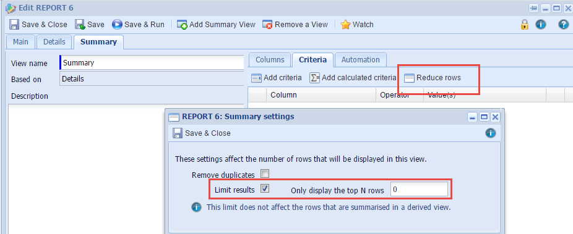Click the Save & Run play icon
Screen dimensions: 573x234
(117, 25)
